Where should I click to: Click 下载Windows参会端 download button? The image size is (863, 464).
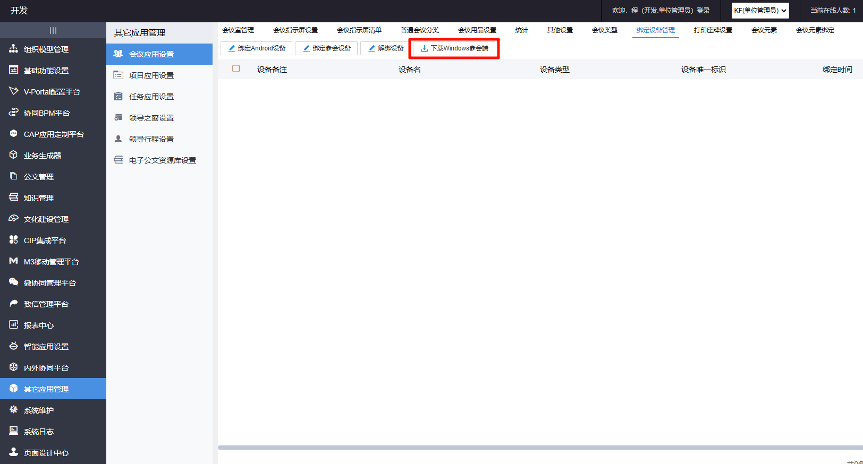coord(454,48)
